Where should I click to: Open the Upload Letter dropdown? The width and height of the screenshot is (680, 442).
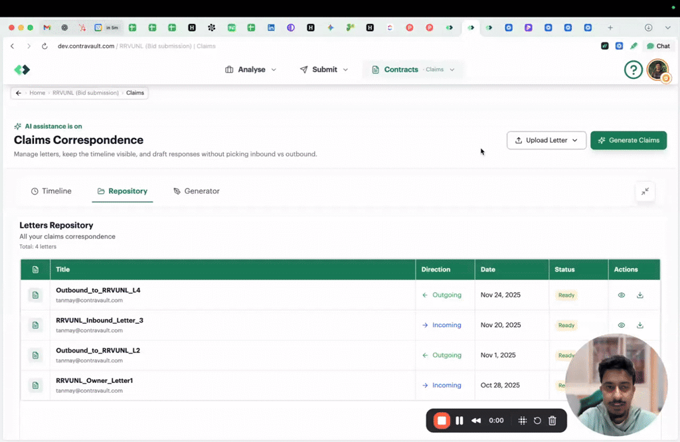point(546,140)
